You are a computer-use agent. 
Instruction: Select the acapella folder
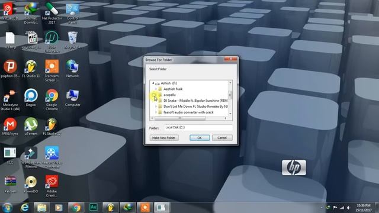[170, 95]
